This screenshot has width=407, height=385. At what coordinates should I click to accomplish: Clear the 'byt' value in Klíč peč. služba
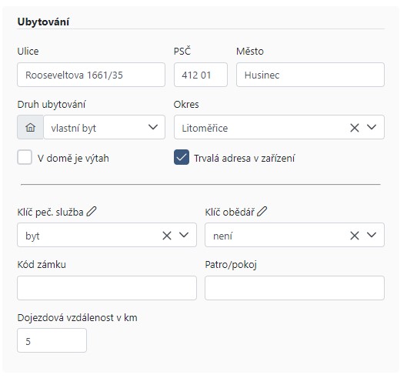coord(167,236)
